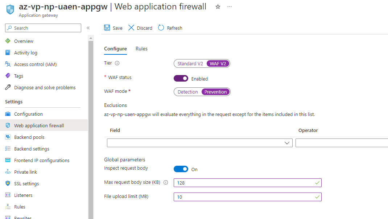The image size is (388, 219).
Task: Click the Operator input box
Action: point(342,143)
